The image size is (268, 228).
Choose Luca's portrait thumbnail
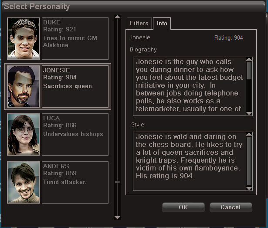pyautogui.click(x=24, y=134)
